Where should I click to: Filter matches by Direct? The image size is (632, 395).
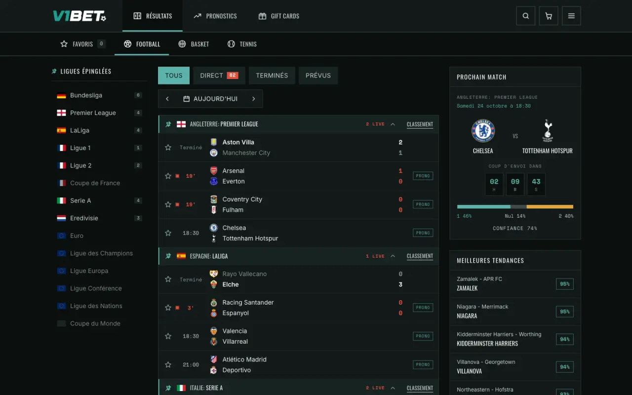click(x=219, y=76)
